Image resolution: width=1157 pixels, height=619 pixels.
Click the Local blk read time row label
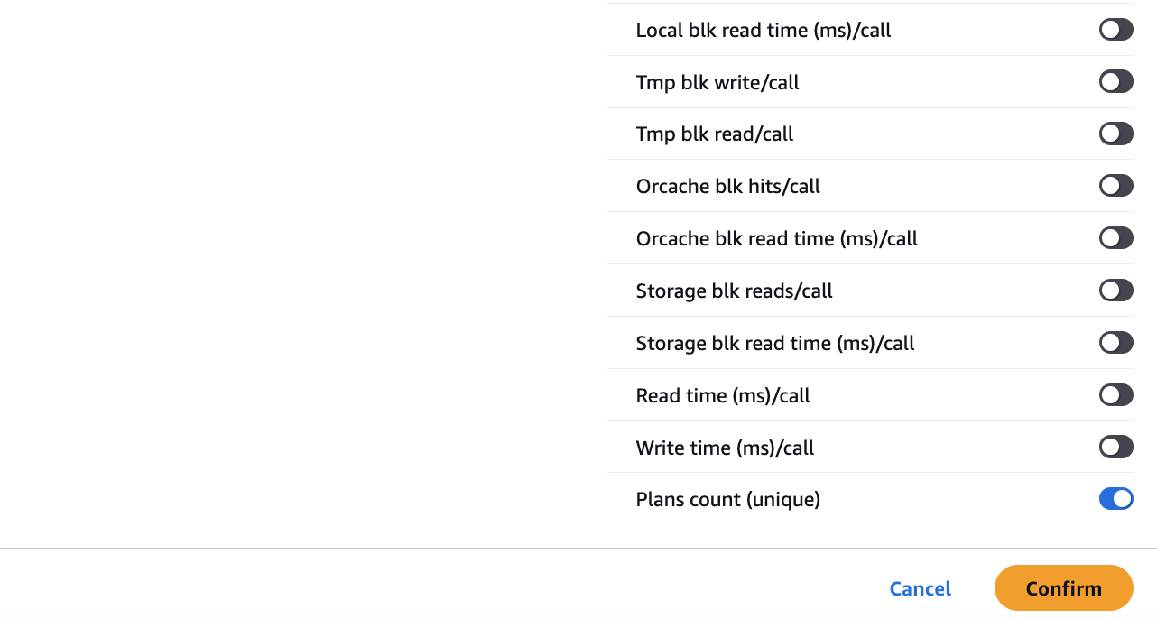tap(763, 30)
